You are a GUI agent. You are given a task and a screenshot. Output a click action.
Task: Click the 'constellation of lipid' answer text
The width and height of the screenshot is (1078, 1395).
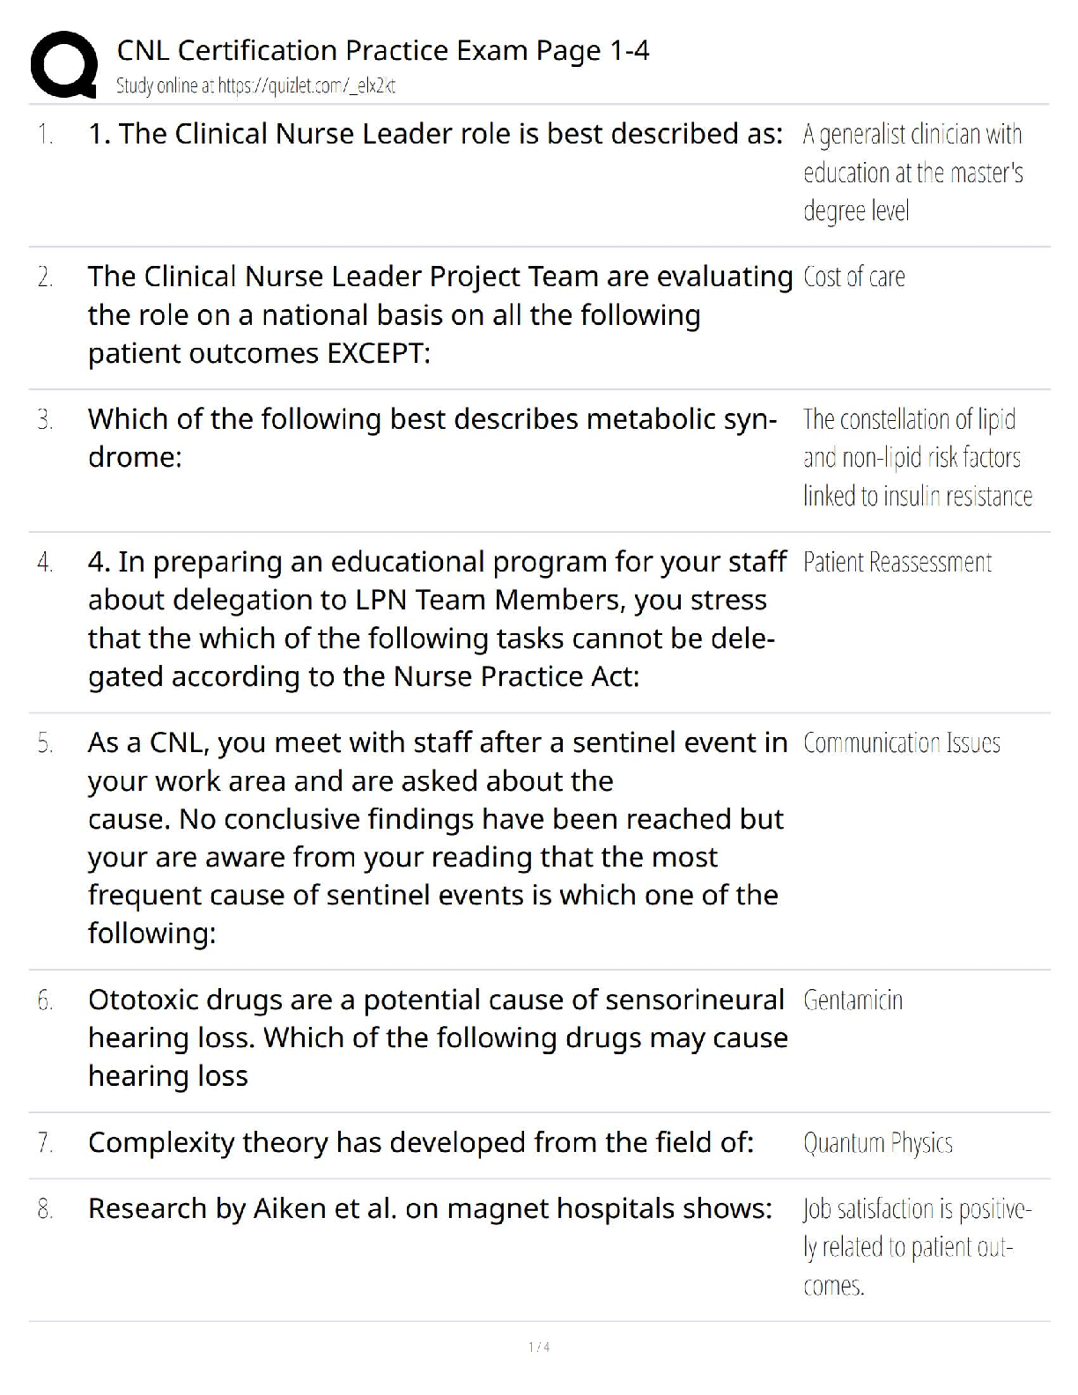tap(917, 457)
